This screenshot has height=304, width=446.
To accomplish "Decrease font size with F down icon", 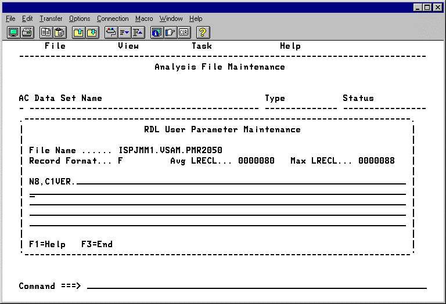I will pos(124,32).
